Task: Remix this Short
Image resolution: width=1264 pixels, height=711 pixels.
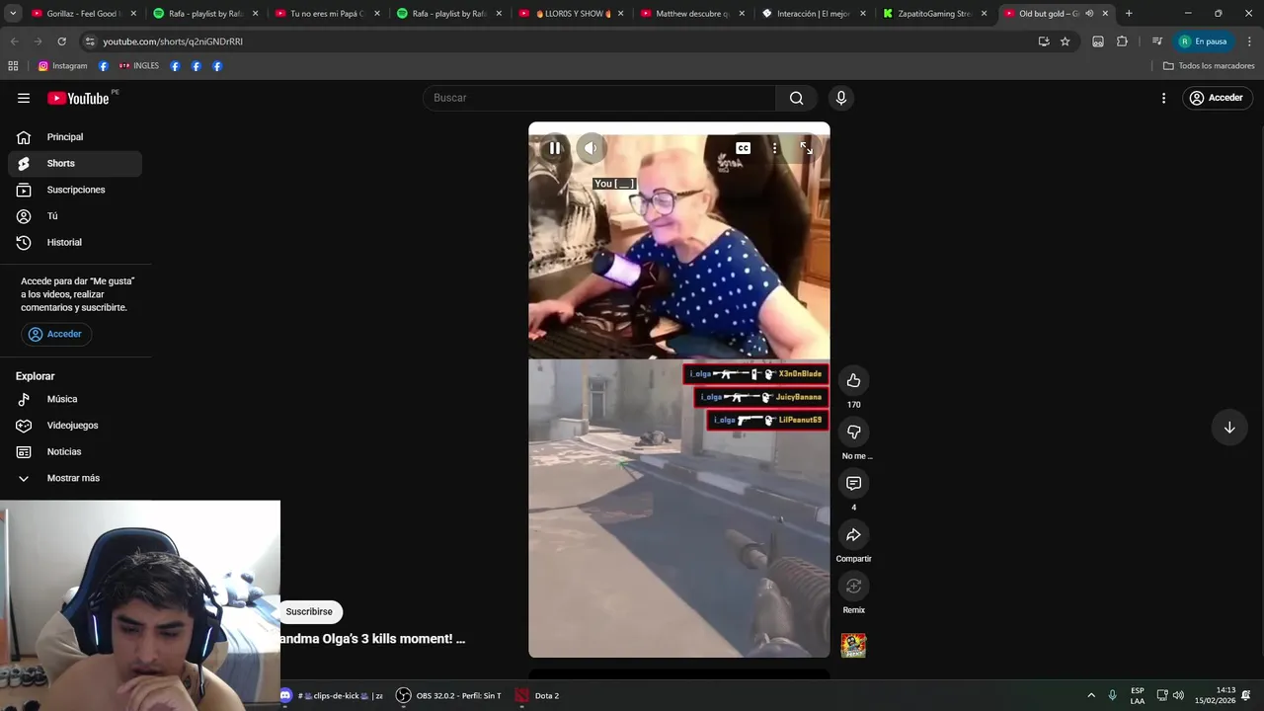Action: click(853, 586)
